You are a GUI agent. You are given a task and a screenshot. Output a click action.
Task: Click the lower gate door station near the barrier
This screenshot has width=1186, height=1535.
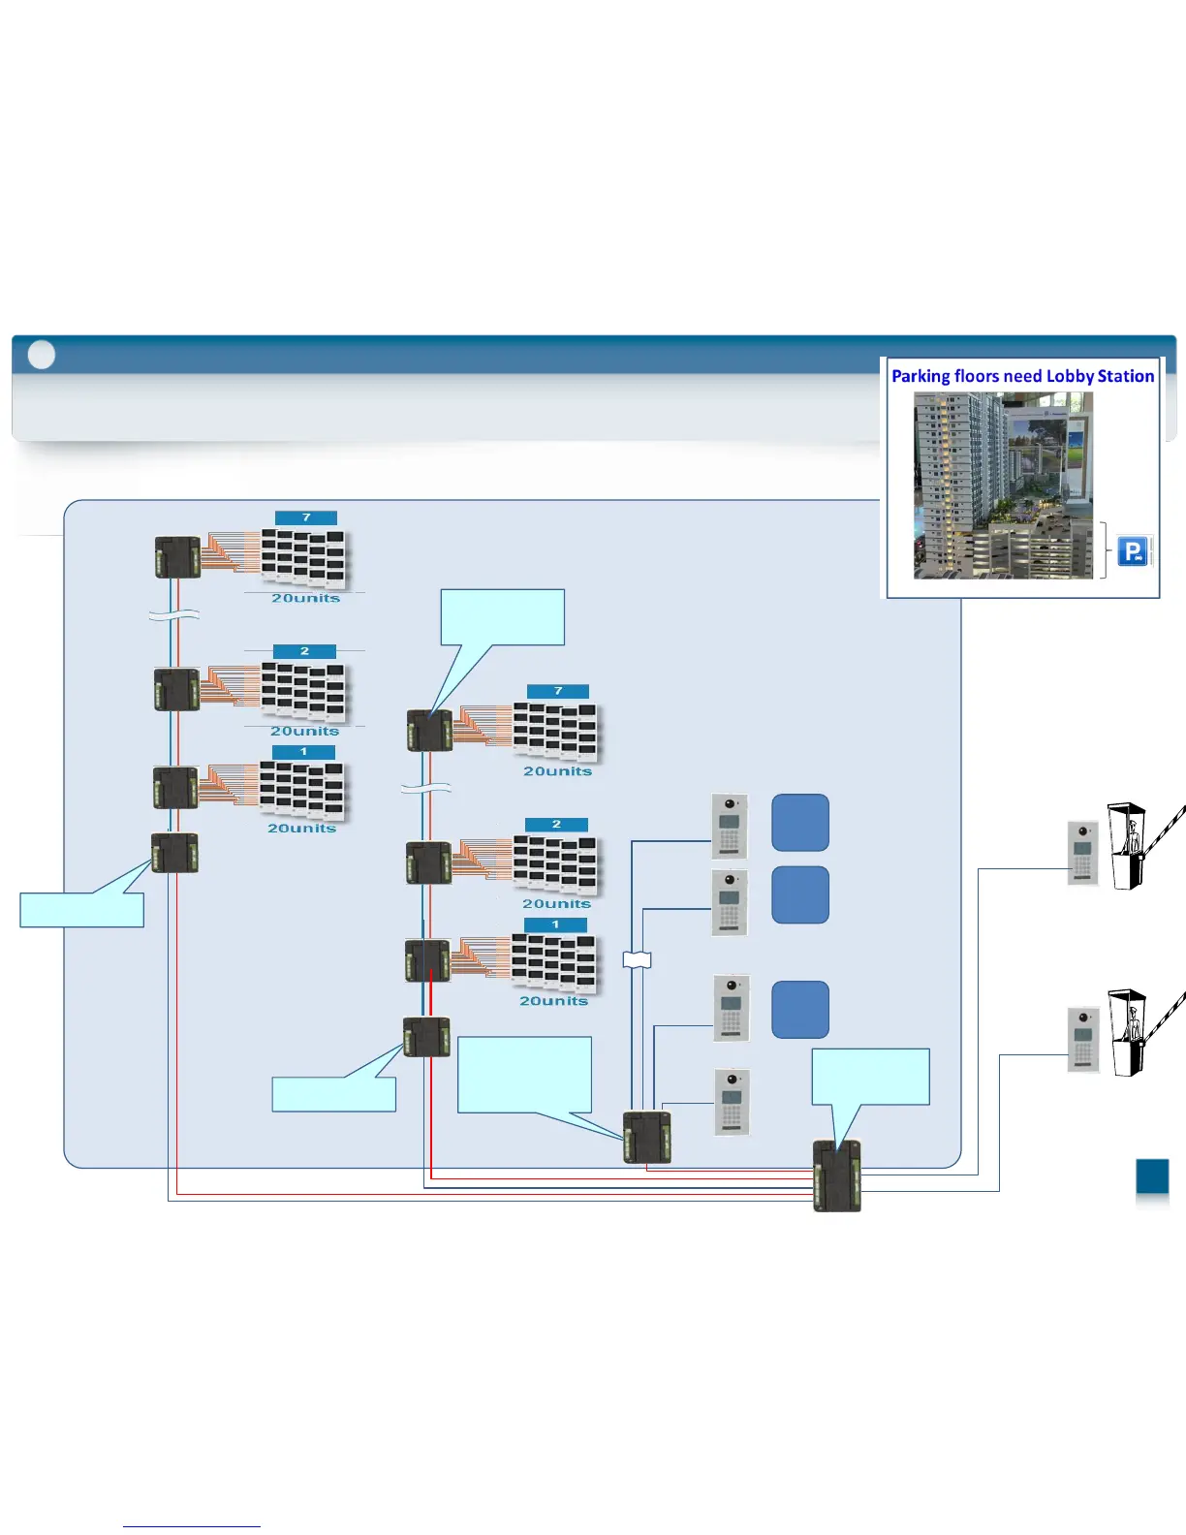pyautogui.click(x=1083, y=1040)
